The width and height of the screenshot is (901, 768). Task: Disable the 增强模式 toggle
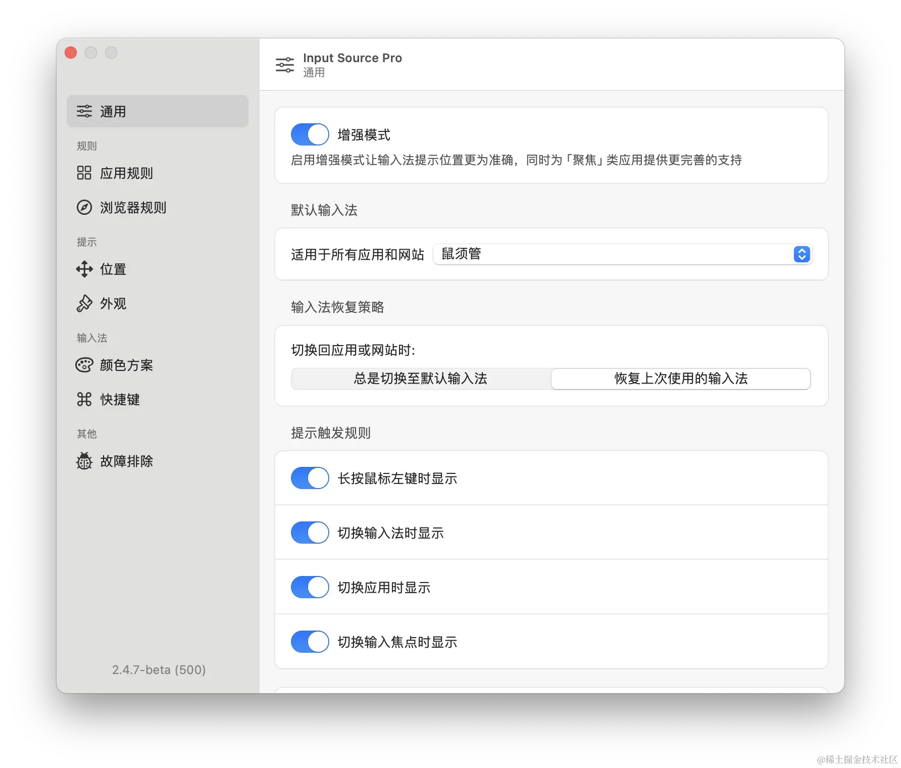[x=310, y=134]
